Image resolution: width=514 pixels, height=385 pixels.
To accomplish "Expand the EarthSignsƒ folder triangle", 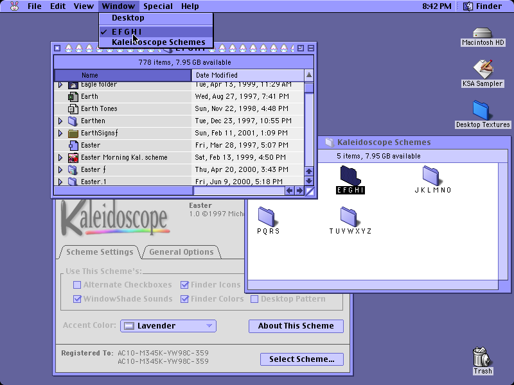I will point(60,133).
